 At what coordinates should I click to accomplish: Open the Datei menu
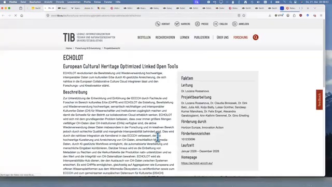click(23, 2)
